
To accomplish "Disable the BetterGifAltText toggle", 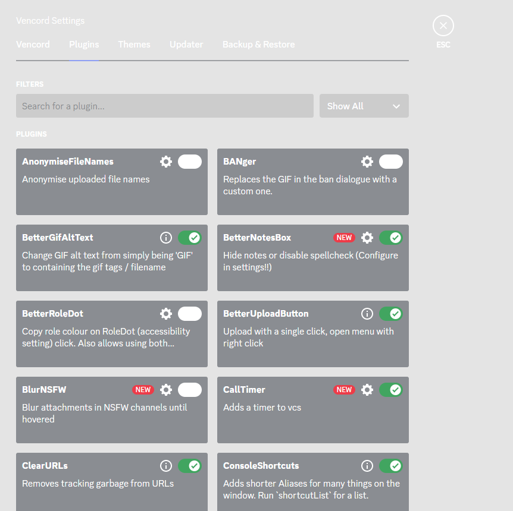I will coord(190,238).
